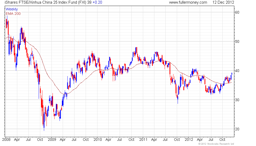The width and height of the screenshot is (256, 146).
Task: Click the y-axis label '30'
Action: 237,100
